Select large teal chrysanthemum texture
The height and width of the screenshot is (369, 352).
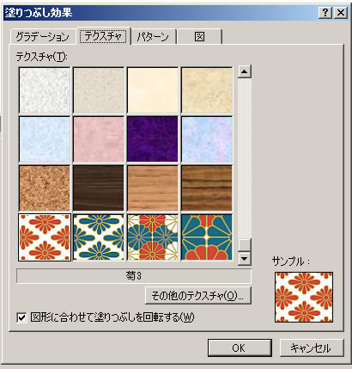point(207,237)
